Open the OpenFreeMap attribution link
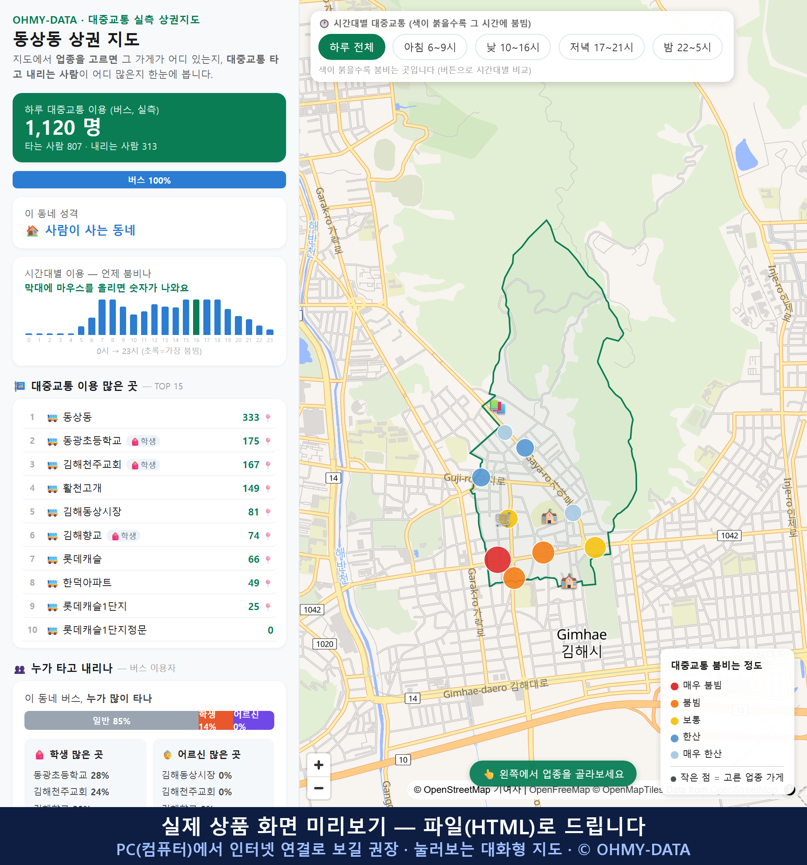Viewport: 807px width, 865px height. coord(560,789)
